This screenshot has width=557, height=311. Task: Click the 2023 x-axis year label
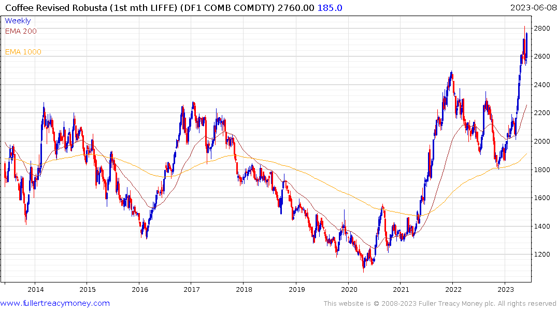point(506,289)
